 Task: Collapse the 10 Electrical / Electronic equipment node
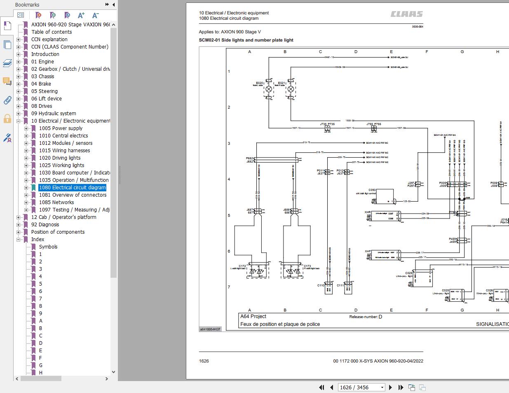(18, 121)
